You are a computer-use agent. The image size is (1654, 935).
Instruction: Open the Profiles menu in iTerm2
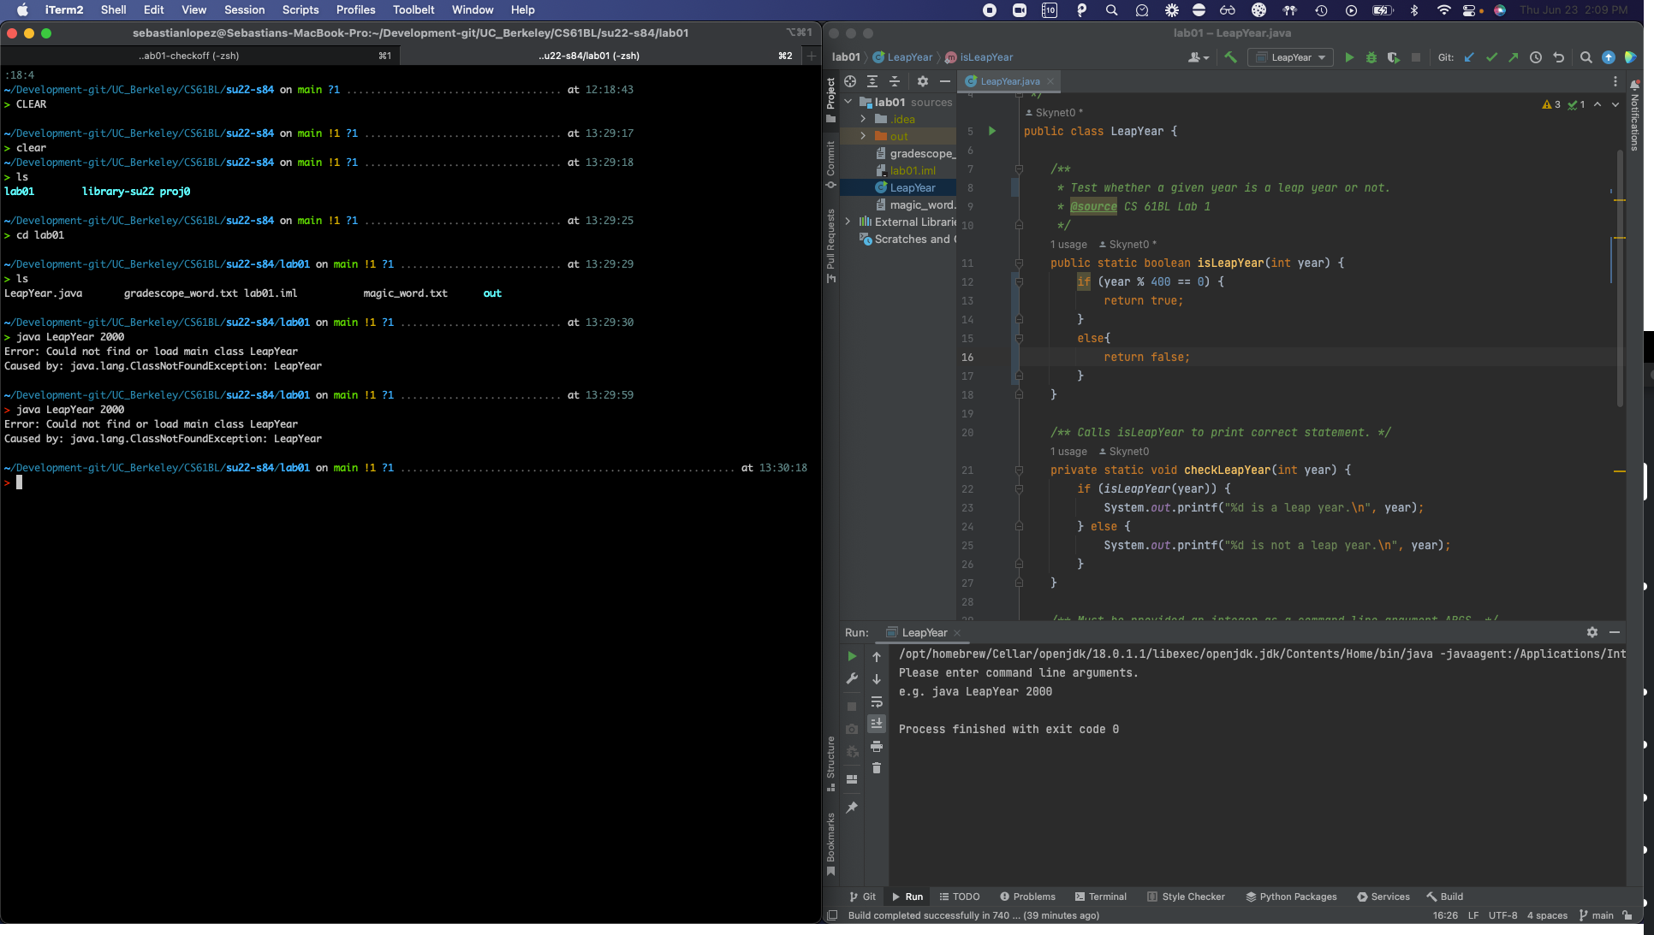tap(355, 9)
